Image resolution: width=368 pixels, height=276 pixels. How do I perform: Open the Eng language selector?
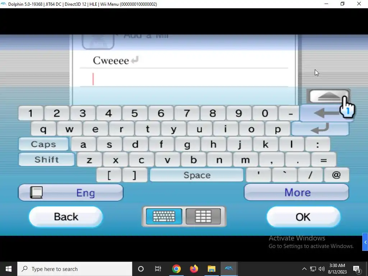coord(71,193)
